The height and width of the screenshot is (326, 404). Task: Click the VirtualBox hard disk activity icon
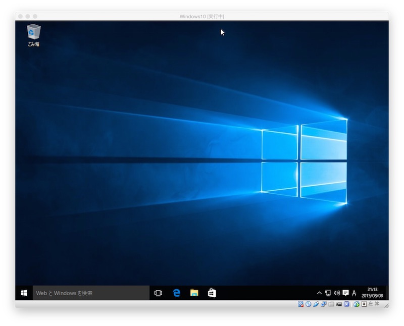(x=301, y=304)
